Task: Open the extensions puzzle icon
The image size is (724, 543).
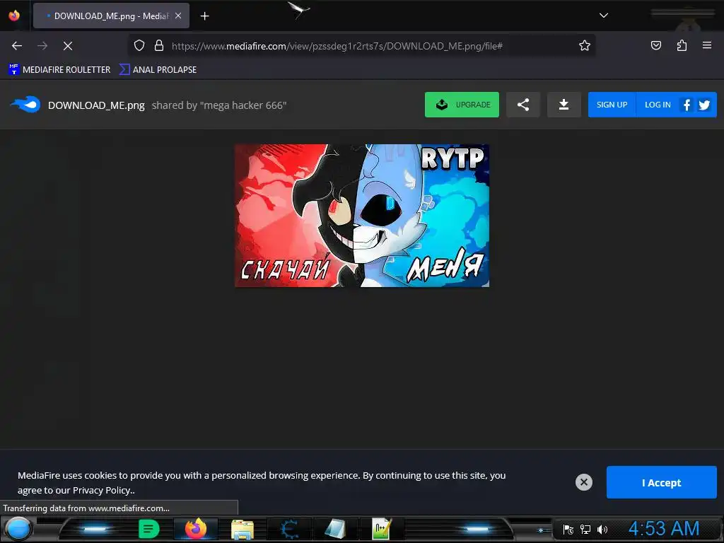Action: coord(682,45)
